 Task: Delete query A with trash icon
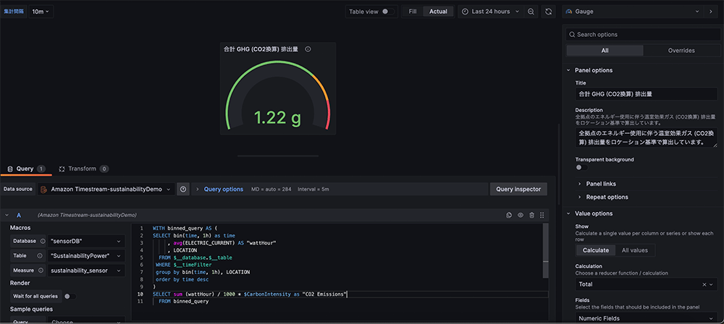pos(531,215)
